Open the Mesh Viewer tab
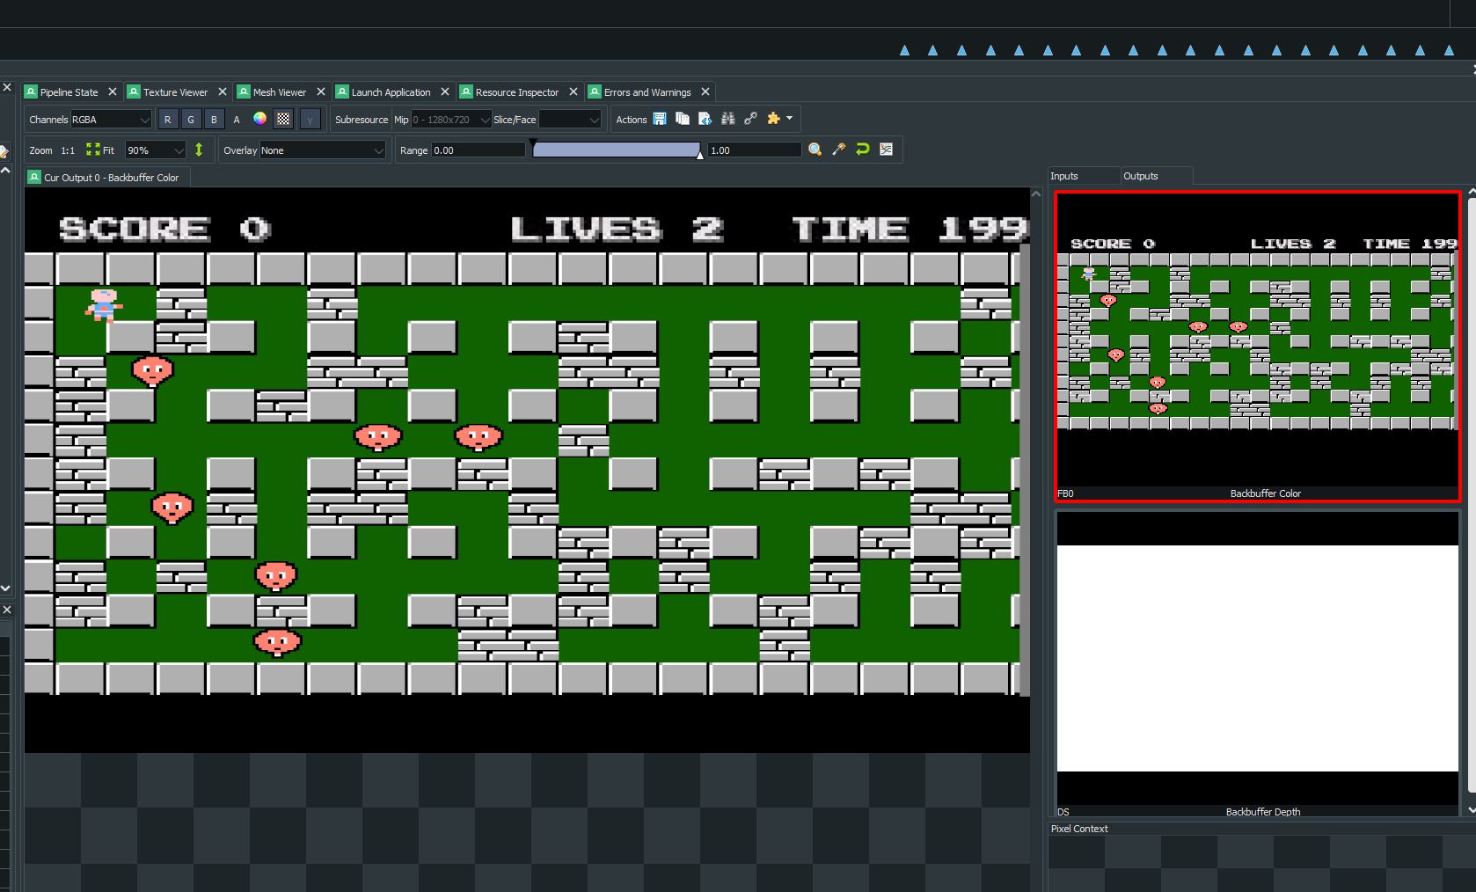This screenshot has height=892, width=1476. point(280,92)
